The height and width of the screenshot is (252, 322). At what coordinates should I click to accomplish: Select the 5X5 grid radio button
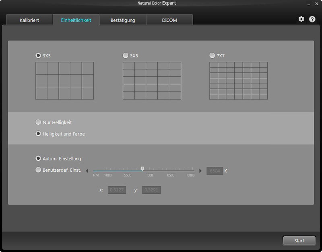(x=126, y=55)
